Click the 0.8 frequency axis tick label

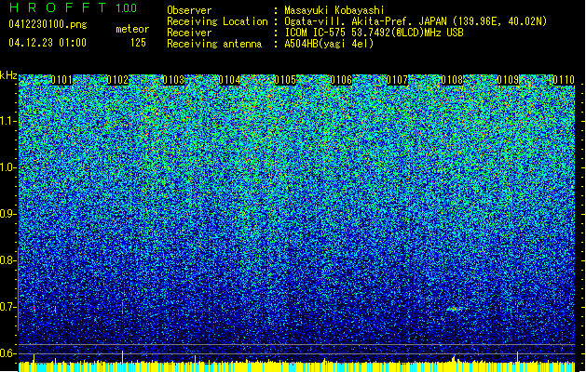point(8,260)
